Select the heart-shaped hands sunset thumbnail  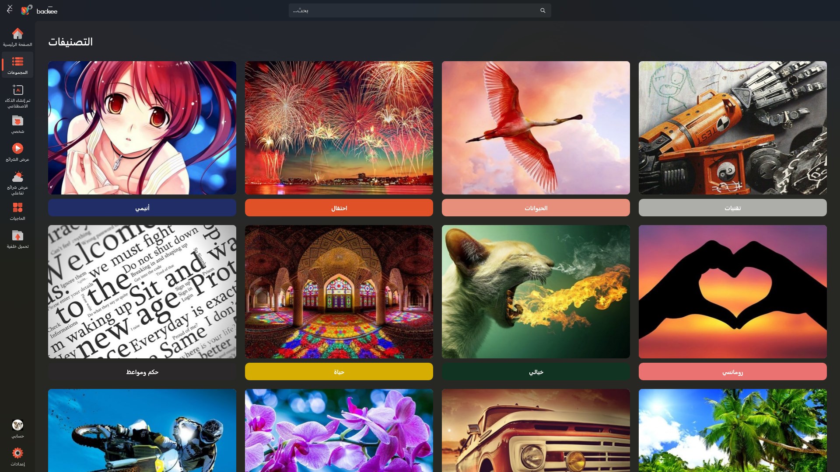(x=733, y=292)
